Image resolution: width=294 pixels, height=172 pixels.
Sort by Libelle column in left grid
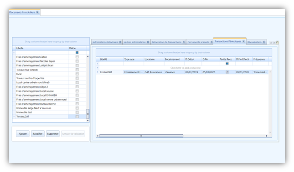click(x=41, y=48)
